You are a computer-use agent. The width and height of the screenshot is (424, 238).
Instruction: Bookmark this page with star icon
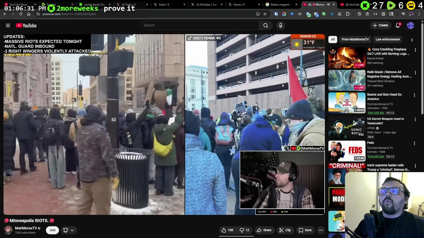point(265,14)
